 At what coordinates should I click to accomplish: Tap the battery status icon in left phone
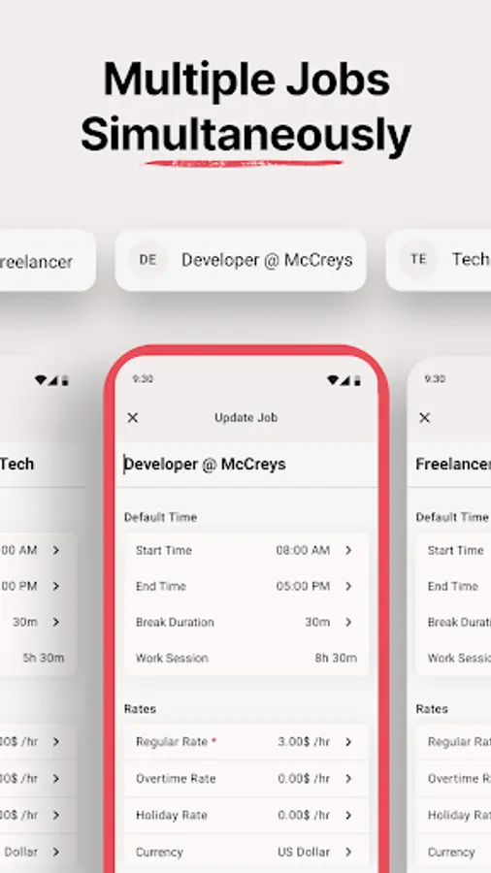65,380
